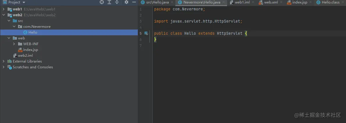Close the web1.iml tab
Image resolution: width=346 pixels, height=123 pixels.
click(x=253, y=2)
